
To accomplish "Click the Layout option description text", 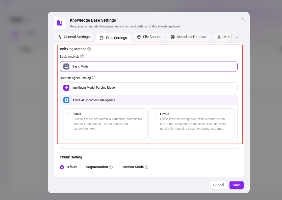I will click(x=193, y=124).
